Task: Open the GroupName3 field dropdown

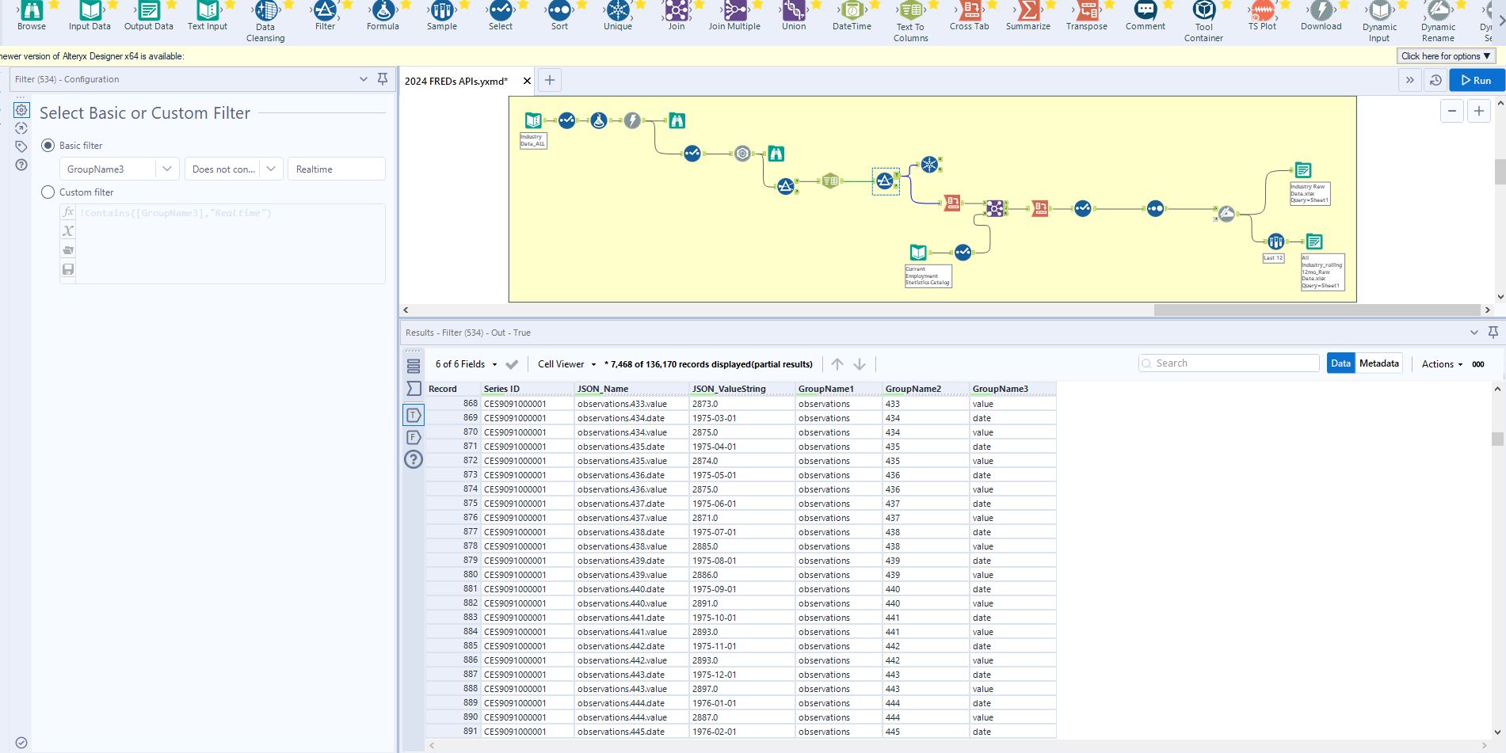Action: click(x=167, y=169)
